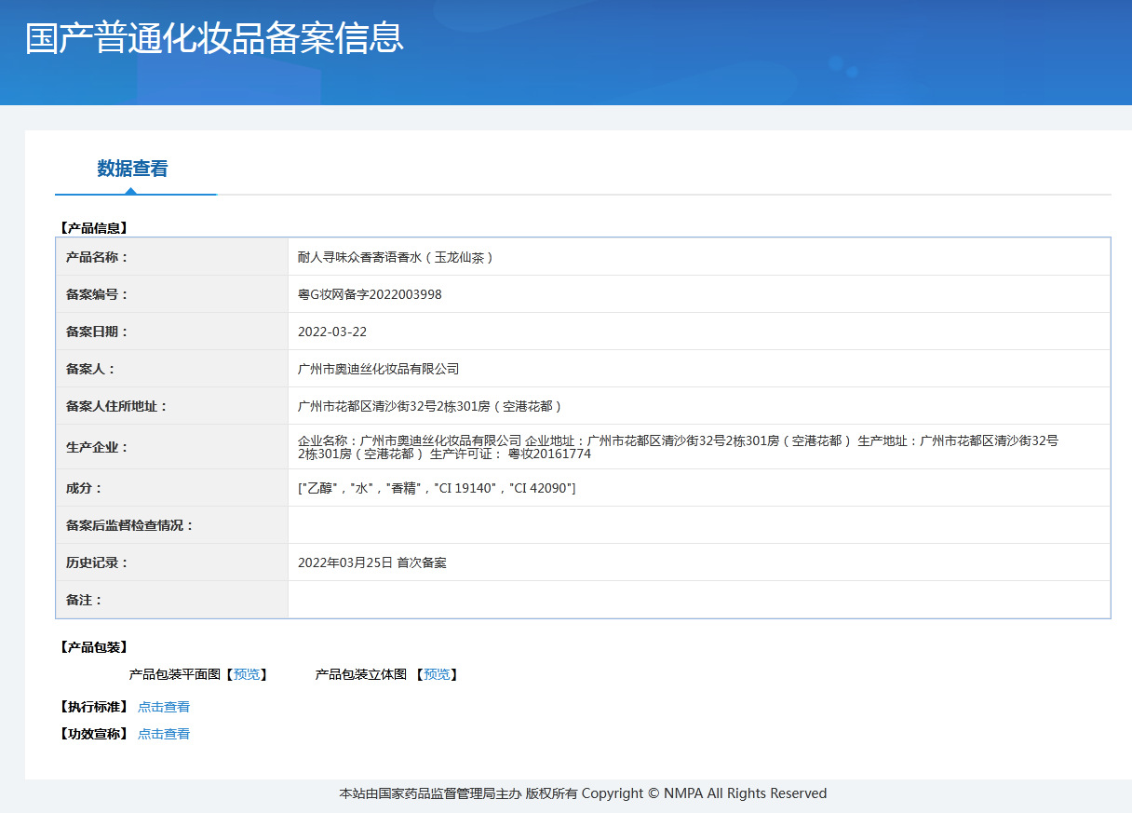View 功效宣称 via 点击查看 link
The height and width of the screenshot is (813, 1132).
tap(163, 733)
